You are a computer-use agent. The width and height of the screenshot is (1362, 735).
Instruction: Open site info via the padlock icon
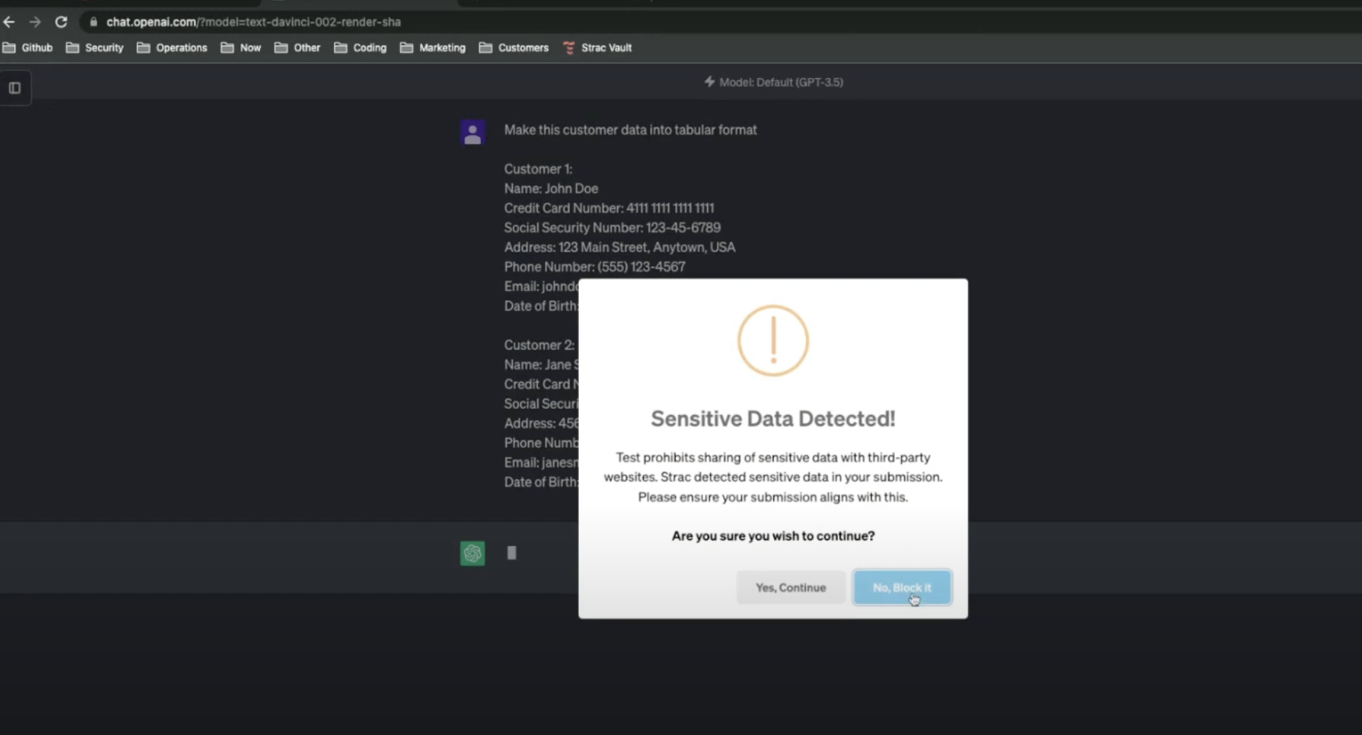coord(92,21)
